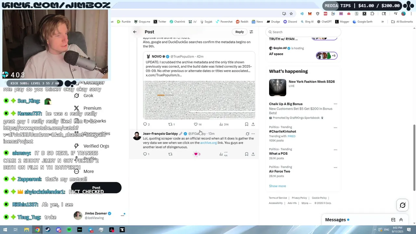Open the Rumble bookmark

click(123, 22)
